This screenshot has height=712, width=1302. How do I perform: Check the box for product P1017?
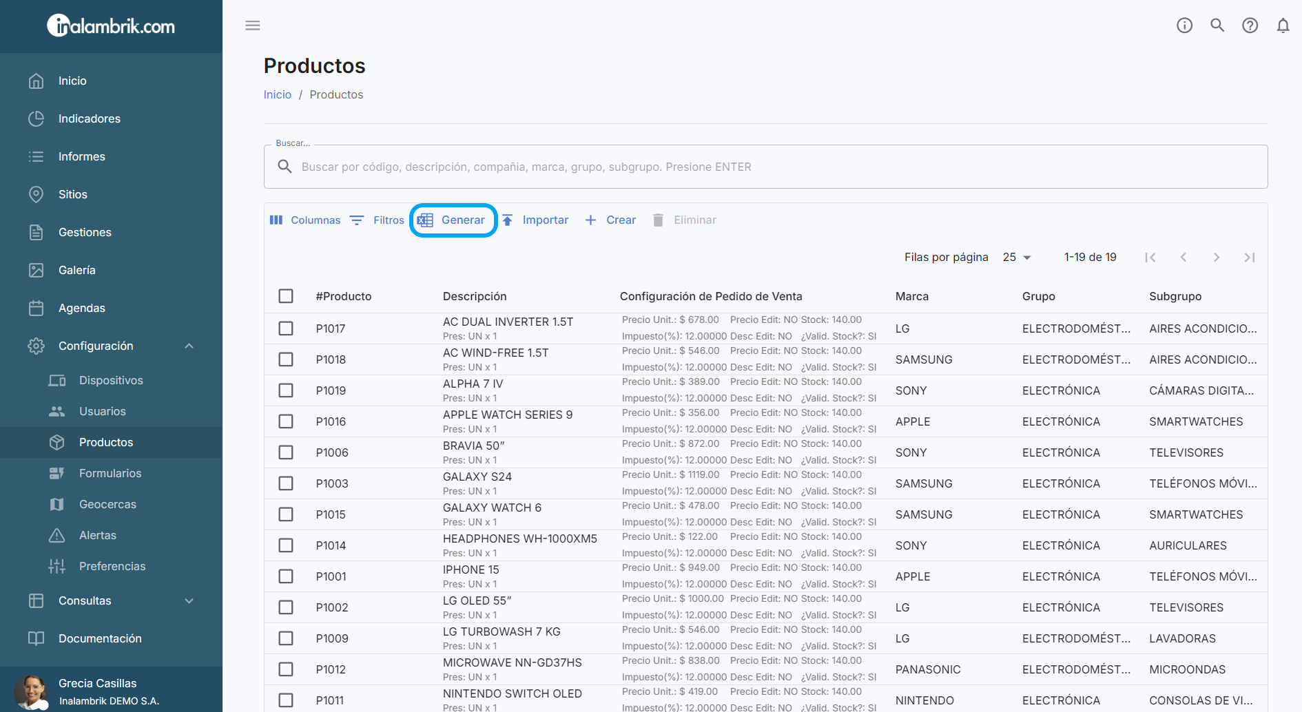[x=286, y=328]
